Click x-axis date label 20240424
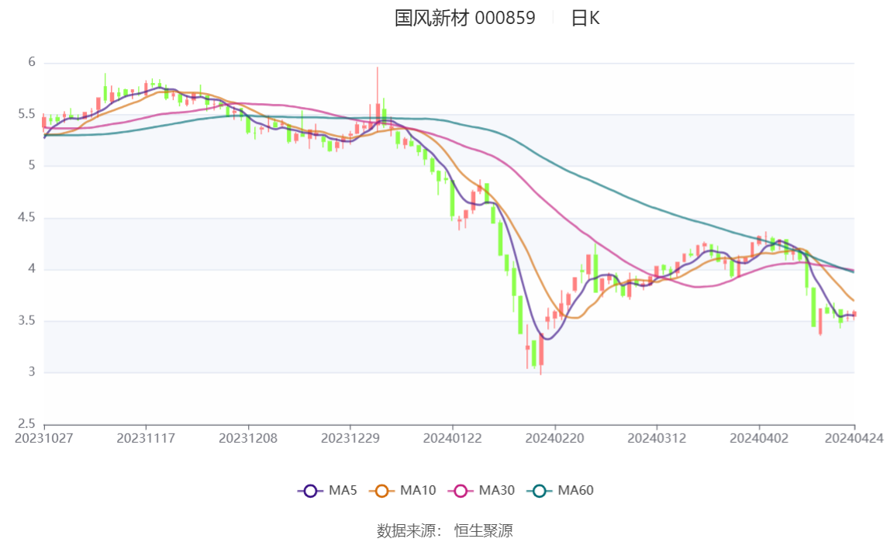The image size is (890, 542). 854,438
